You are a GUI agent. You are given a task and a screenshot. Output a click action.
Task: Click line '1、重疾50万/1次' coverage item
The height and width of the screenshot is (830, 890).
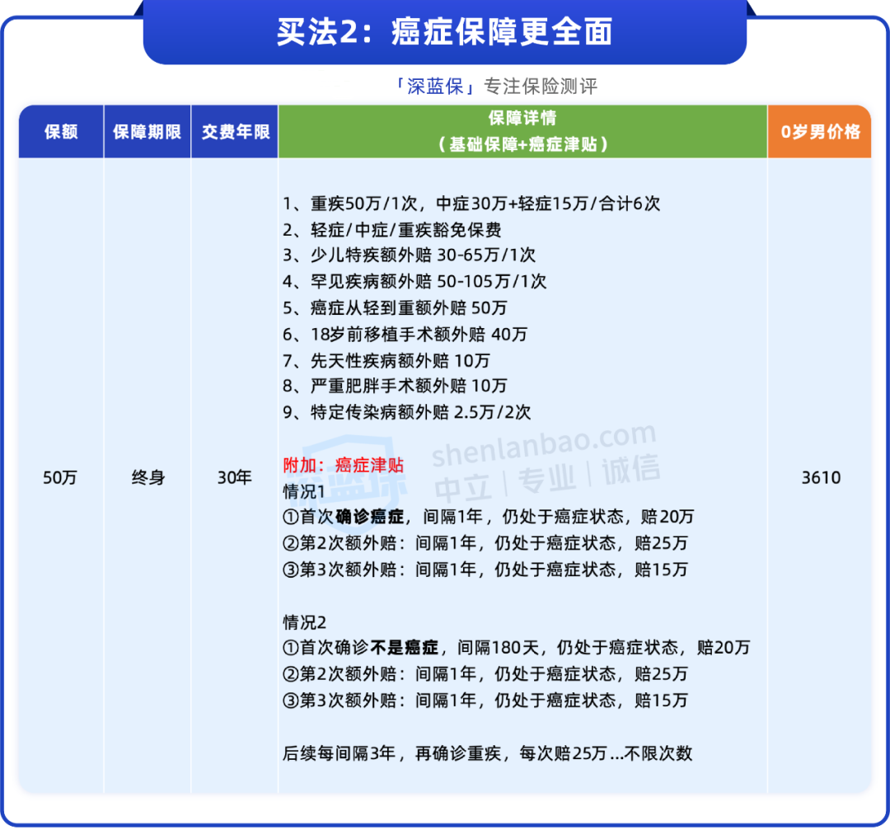click(471, 204)
